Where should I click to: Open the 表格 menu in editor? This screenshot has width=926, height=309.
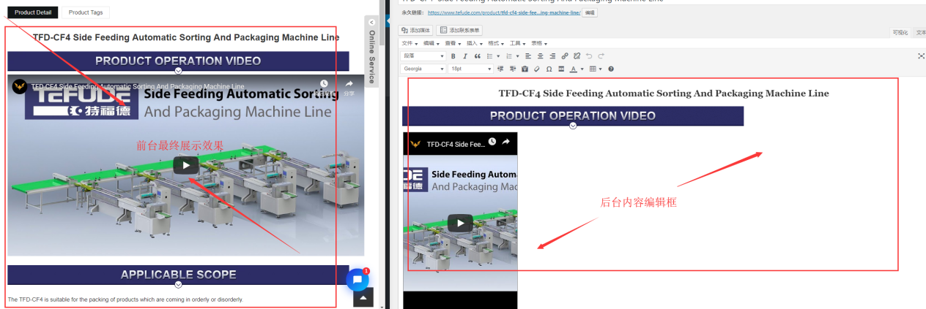[x=539, y=44]
